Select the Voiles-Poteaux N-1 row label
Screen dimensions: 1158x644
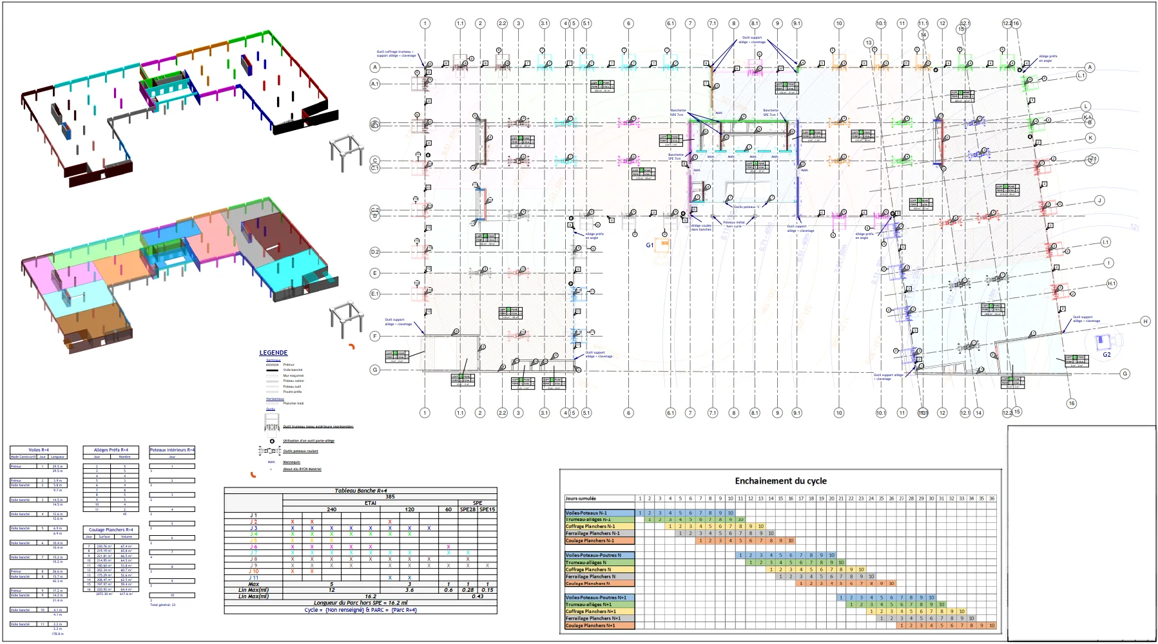click(600, 513)
